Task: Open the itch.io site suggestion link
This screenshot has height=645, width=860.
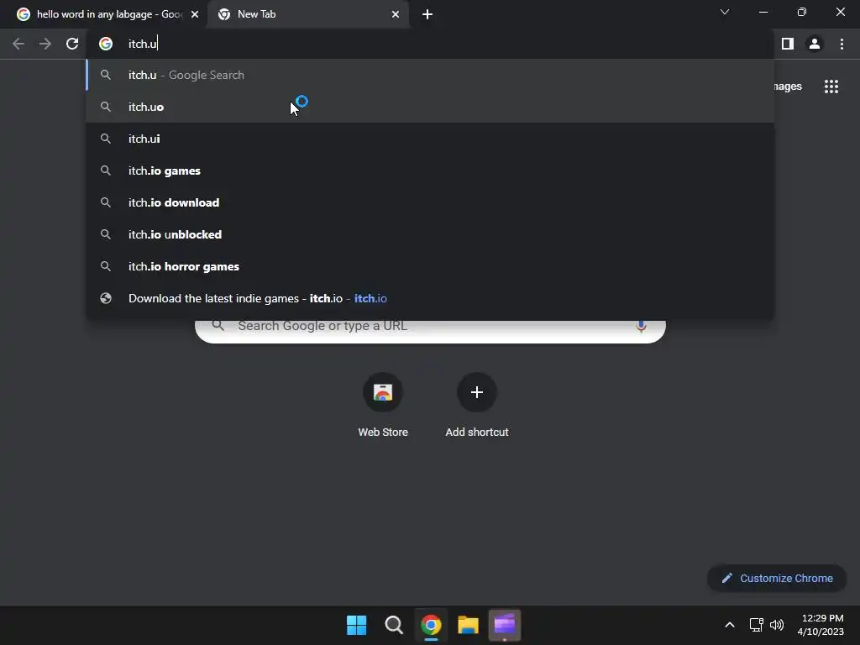Action: coord(430,298)
